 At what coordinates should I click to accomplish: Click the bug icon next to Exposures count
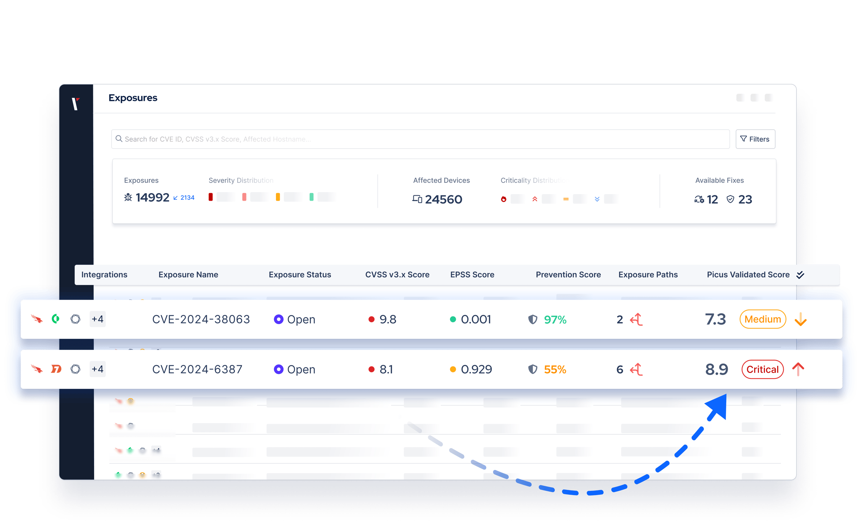click(x=128, y=197)
